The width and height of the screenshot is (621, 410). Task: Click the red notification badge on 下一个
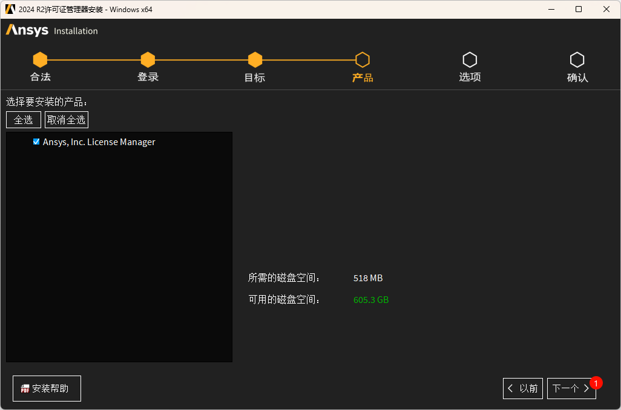[x=596, y=383]
